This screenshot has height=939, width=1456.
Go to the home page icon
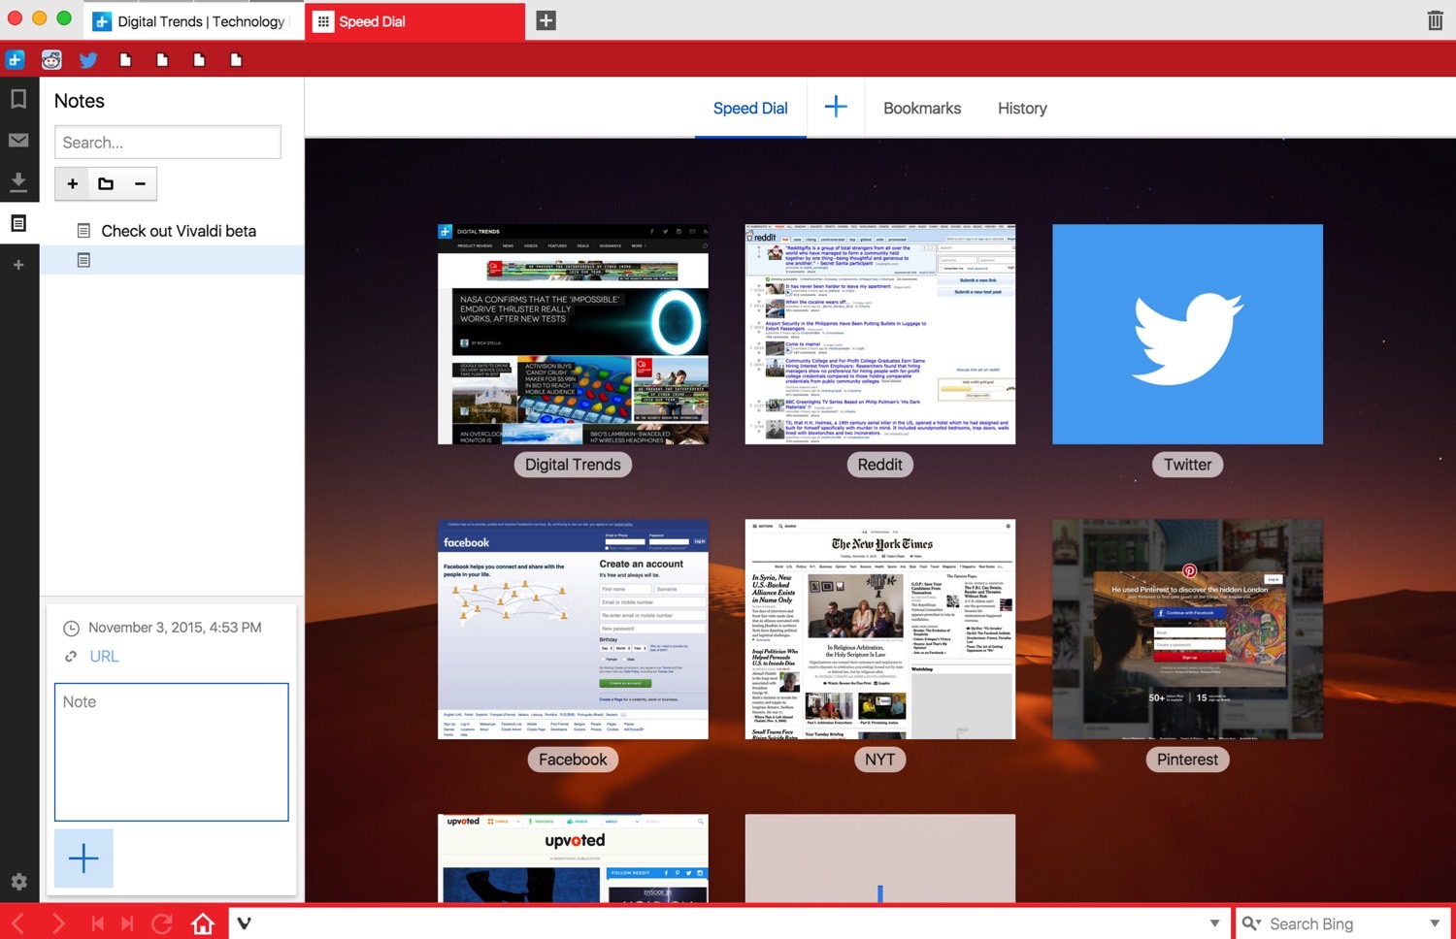click(203, 923)
